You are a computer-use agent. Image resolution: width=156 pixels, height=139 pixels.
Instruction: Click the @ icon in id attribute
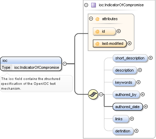[x=97, y=31]
